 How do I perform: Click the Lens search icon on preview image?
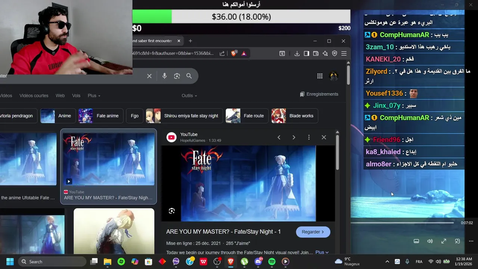coord(172,211)
